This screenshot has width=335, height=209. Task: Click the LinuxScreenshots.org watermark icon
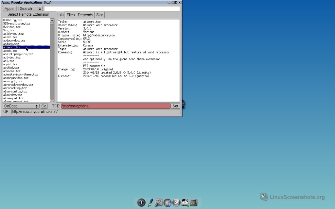point(264,197)
